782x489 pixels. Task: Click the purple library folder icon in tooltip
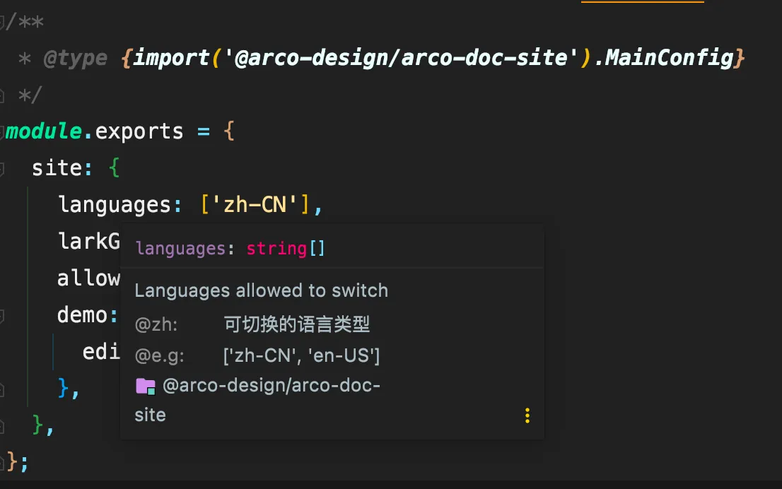146,387
